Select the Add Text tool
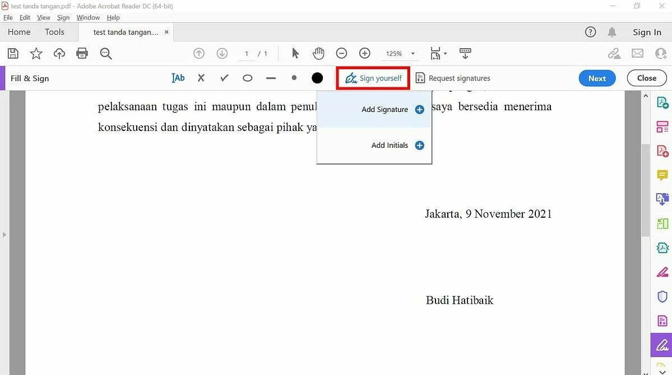 178,78
